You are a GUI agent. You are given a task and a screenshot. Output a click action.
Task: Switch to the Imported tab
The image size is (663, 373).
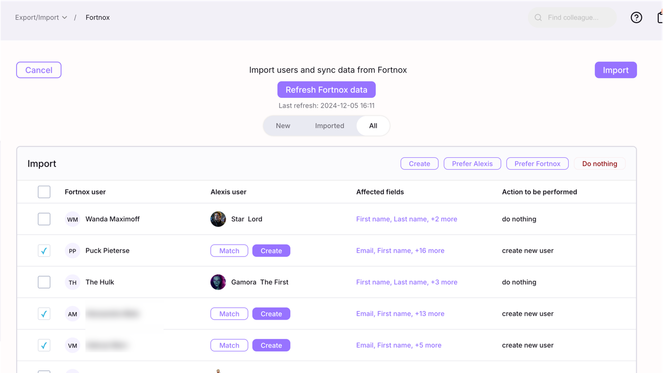tap(330, 126)
